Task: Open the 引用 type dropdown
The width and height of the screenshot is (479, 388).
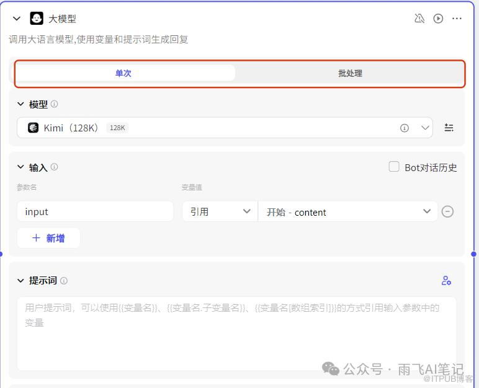Action: click(220, 211)
